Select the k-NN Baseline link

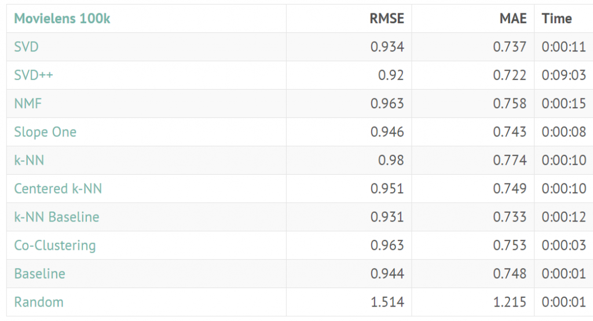[57, 217]
